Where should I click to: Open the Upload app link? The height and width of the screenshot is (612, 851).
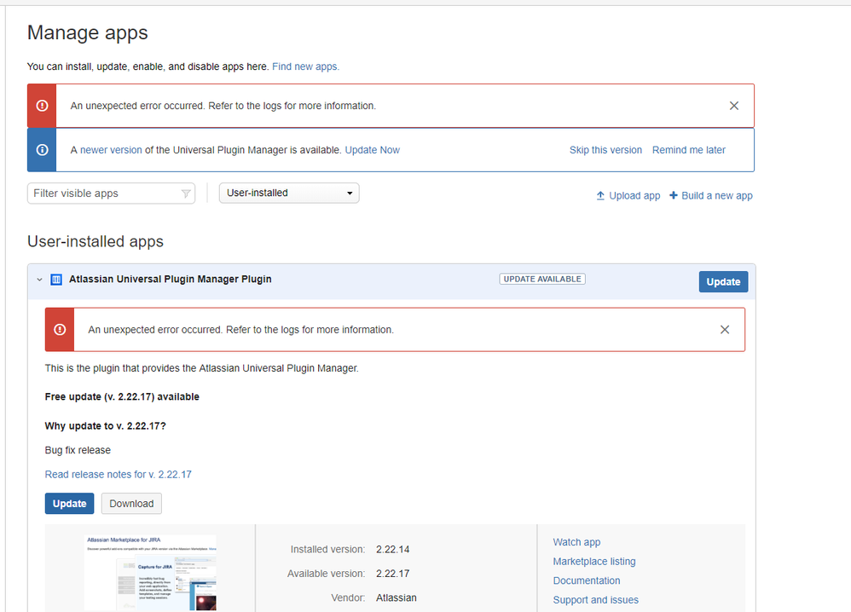tap(634, 196)
